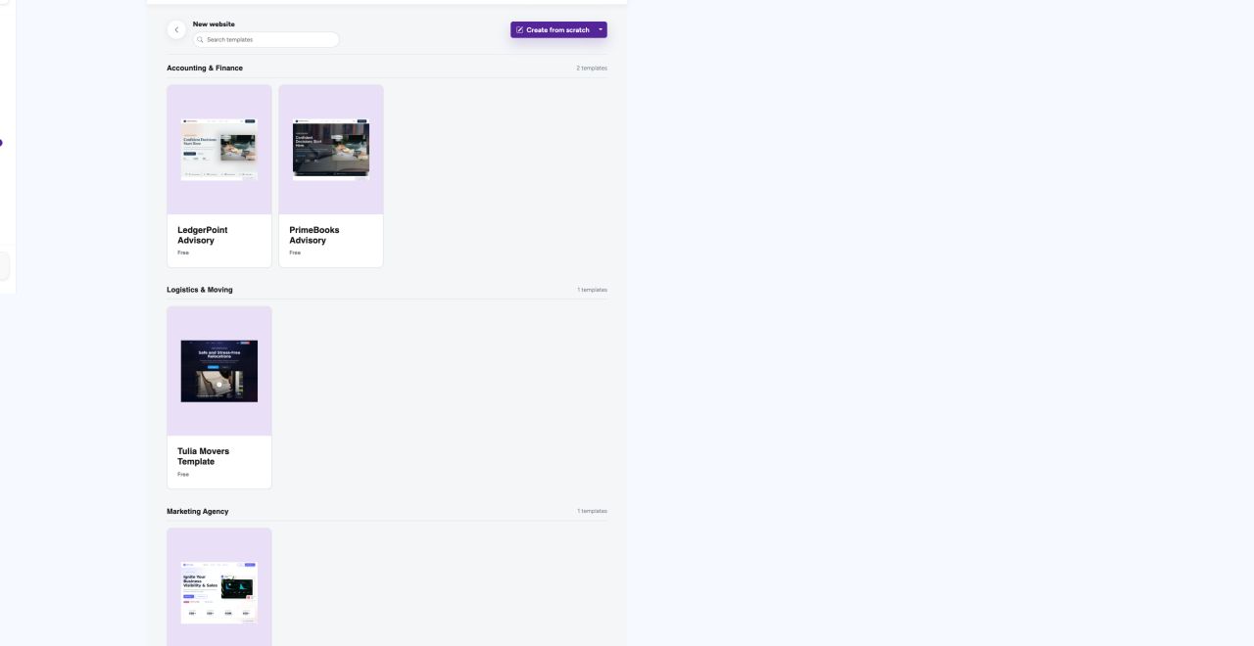Image resolution: width=1254 pixels, height=646 pixels.
Task: Click the Accounting & Finance heading
Action: [205, 69]
